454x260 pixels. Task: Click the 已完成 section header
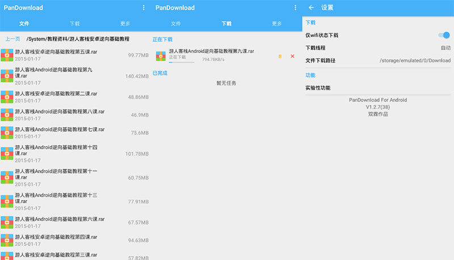[x=160, y=73]
